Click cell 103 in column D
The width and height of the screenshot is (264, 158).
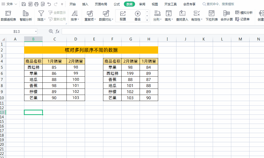pos(76,98)
